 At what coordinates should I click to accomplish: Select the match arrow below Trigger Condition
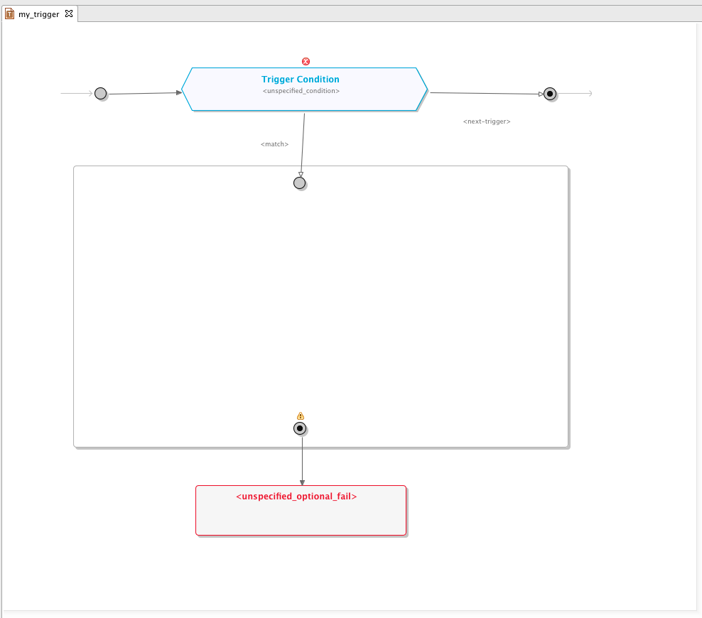[303, 142]
